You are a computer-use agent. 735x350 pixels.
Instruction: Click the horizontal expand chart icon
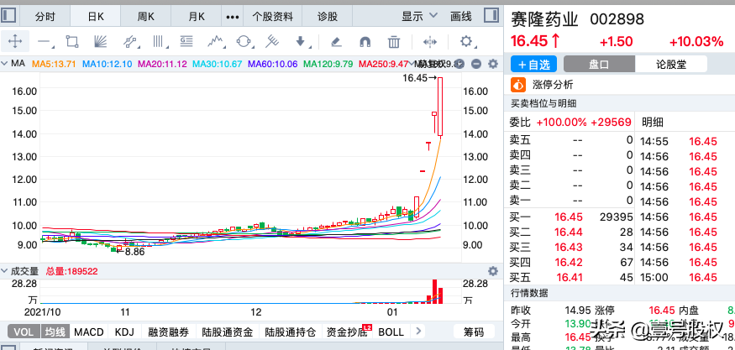[430, 42]
